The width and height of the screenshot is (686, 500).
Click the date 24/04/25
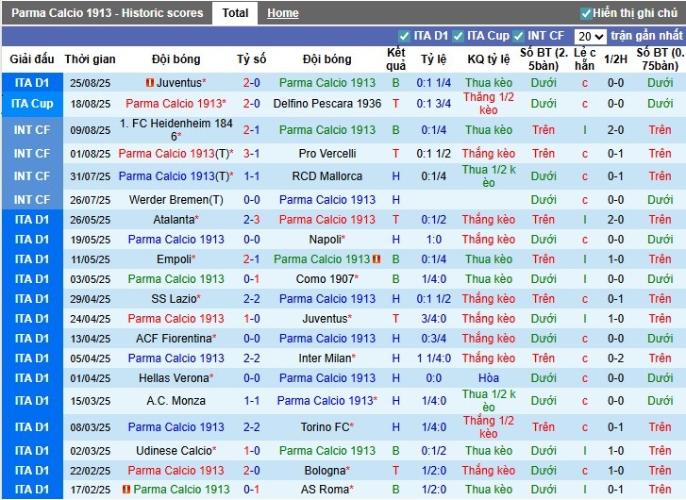(91, 319)
